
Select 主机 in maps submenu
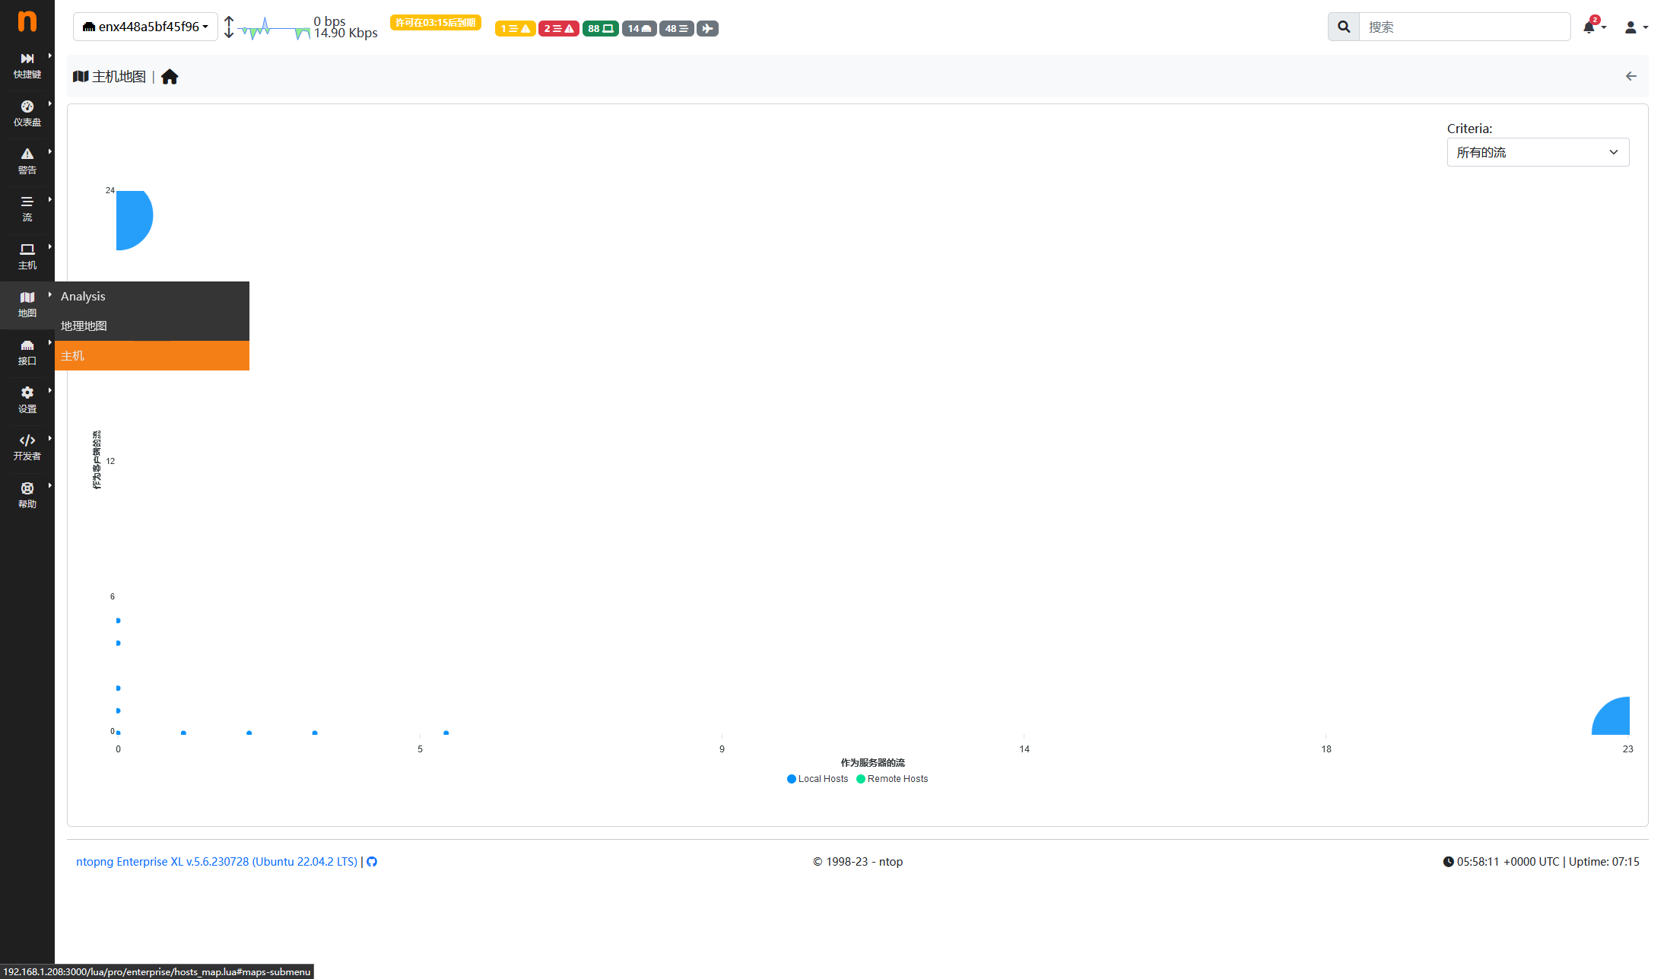tap(152, 356)
